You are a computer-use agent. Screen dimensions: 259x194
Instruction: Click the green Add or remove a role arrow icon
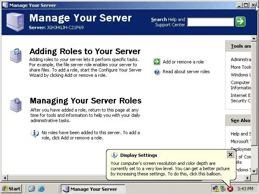(x=157, y=62)
